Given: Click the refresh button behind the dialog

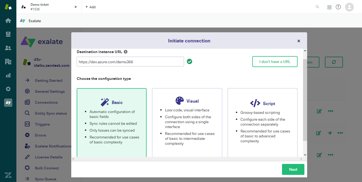Looking at the screenshot, I should pyautogui.click(x=334, y=62).
